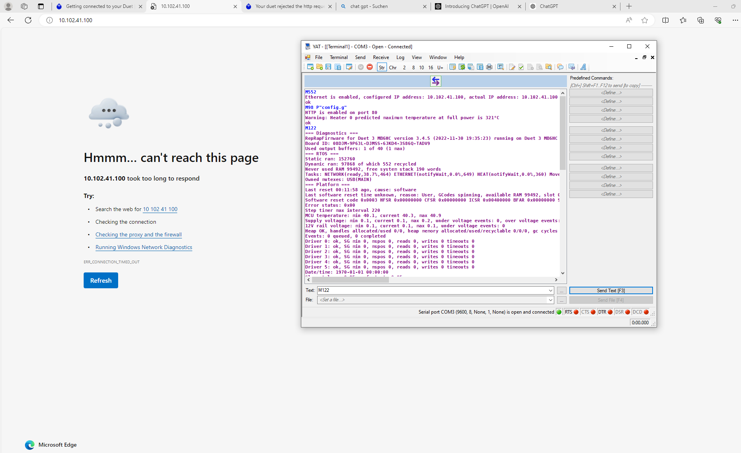Open new tab with plus button in Edge
The image size is (741, 453).
[x=629, y=6]
